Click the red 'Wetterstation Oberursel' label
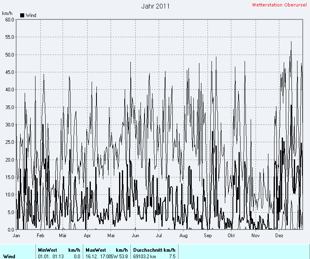This screenshot has width=310, height=259. point(279,5)
